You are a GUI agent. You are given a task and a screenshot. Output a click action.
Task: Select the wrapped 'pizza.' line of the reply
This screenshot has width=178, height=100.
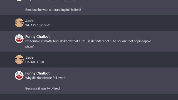[30, 46]
